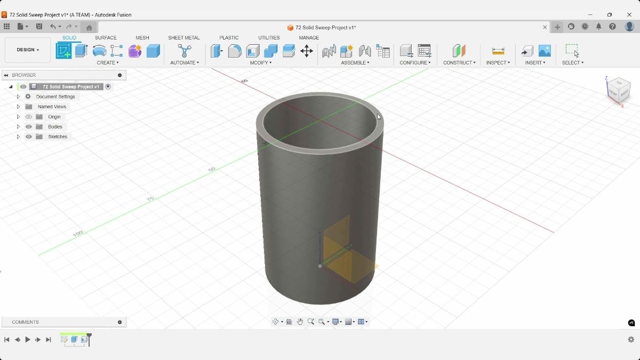Select the Move/Copy tool
Image resolution: width=640 pixels, height=360 pixels.
[x=307, y=51]
